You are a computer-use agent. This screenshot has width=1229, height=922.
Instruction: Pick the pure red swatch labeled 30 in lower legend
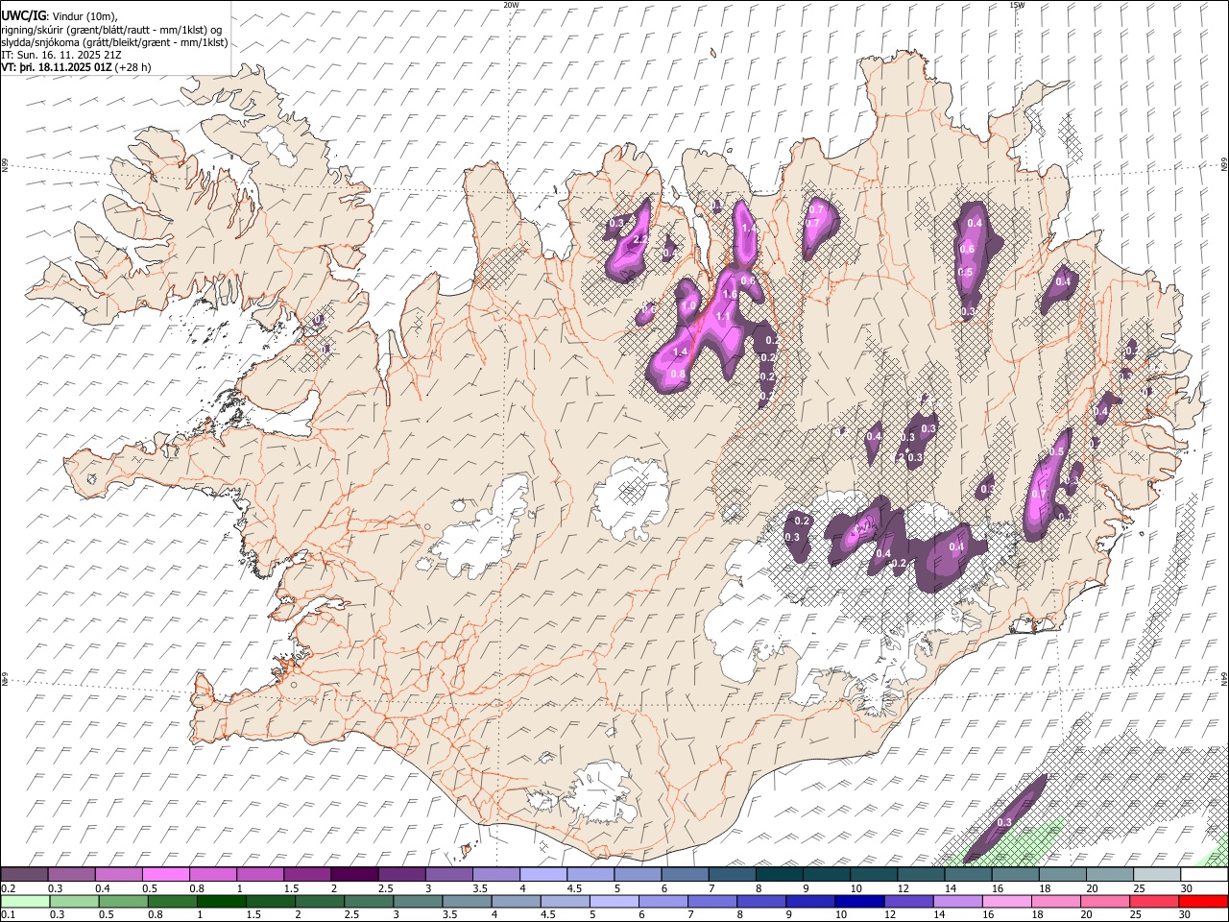pos(1204,901)
